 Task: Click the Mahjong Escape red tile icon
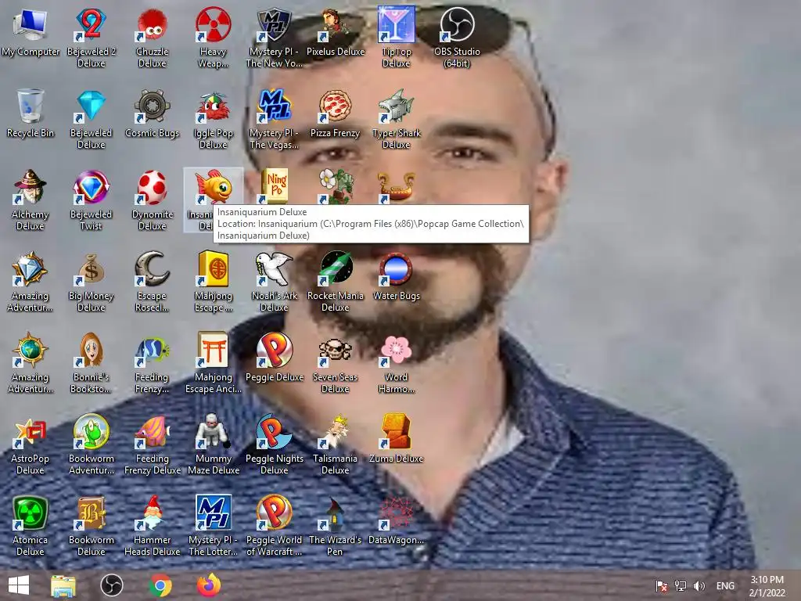(x=213, y=269)
